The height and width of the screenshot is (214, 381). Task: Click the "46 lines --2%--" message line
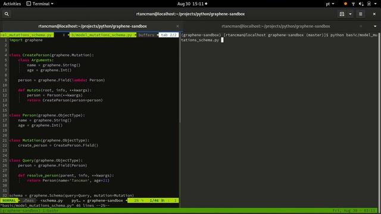[x=55, y=206]
